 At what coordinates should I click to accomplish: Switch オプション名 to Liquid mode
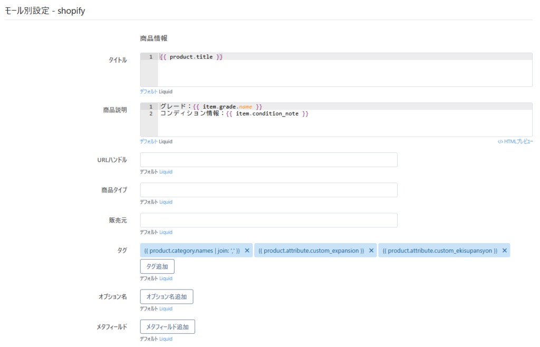[x=166, y=309]
